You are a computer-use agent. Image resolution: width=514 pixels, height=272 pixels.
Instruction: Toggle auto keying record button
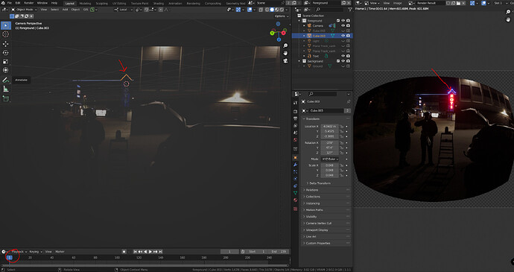124,252
